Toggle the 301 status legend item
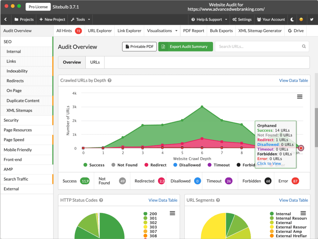 150,218
